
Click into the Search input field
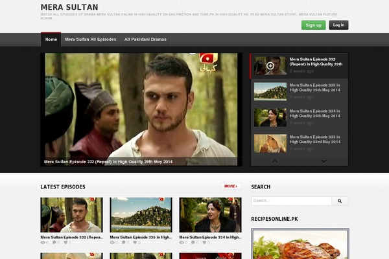click(291, 201)
